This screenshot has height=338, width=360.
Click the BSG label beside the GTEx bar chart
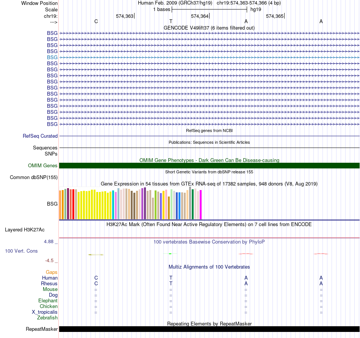(52, 204)
